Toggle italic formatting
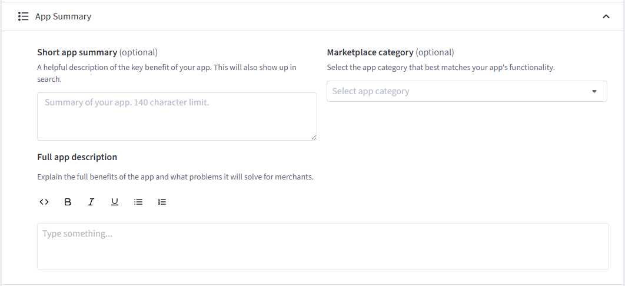The width and height of the screenshot is (625, 286). click(x=91, y=202)
